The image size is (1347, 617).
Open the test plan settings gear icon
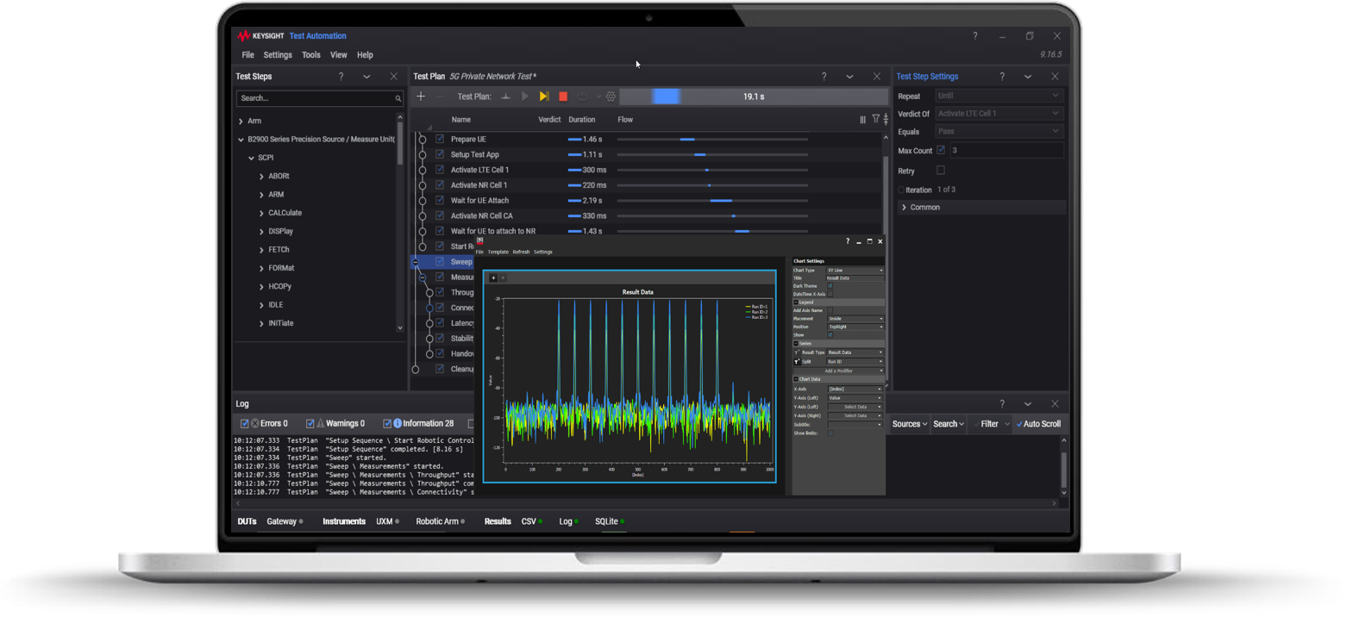[611, 96]
